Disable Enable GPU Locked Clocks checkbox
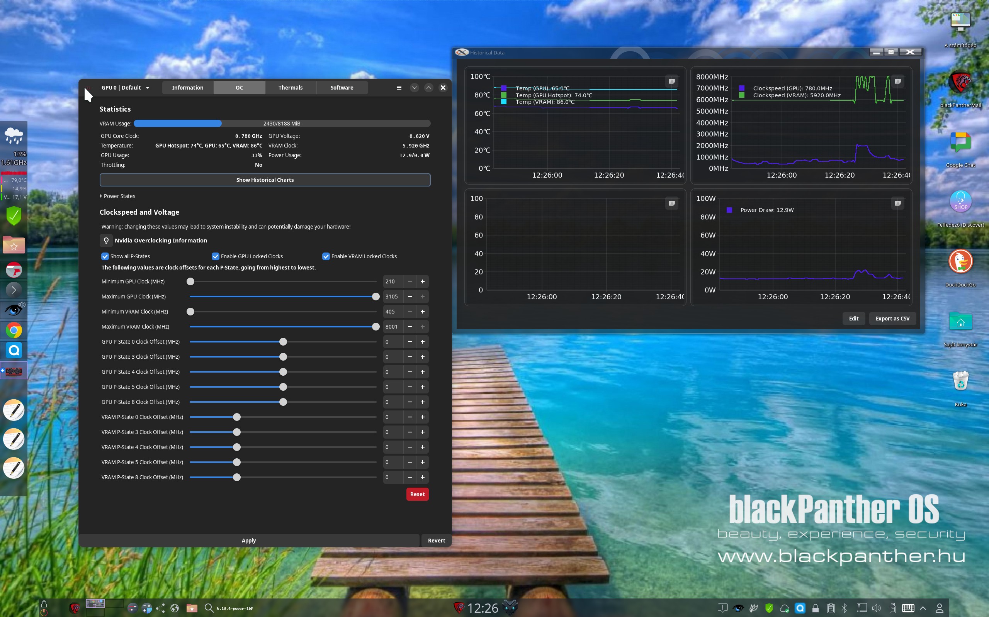989x617 pixels. pyautogui.click(x=216, y=256)
